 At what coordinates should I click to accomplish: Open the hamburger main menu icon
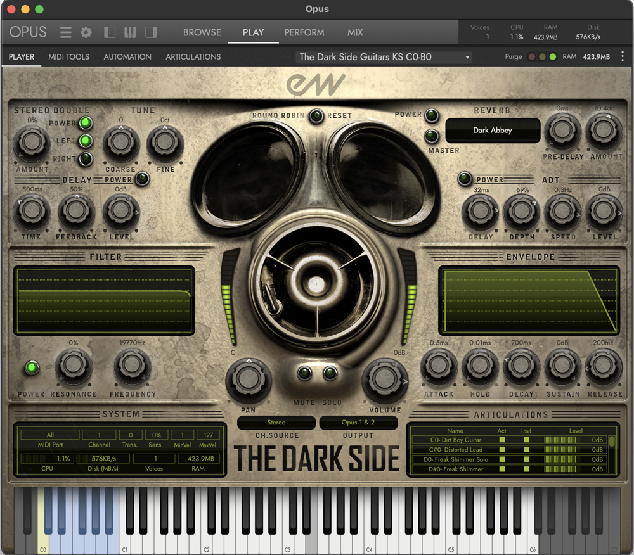65,32
